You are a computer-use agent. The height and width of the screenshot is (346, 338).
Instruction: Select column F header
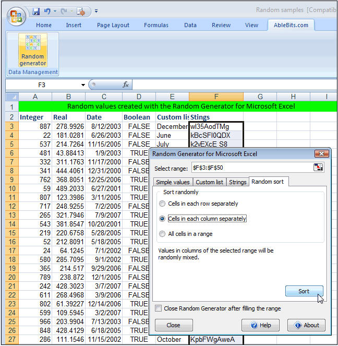pos(216,97)
